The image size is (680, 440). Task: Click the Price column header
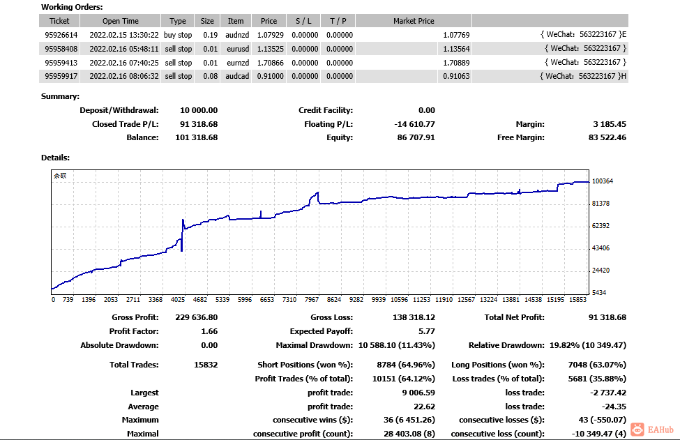point(269,21)
